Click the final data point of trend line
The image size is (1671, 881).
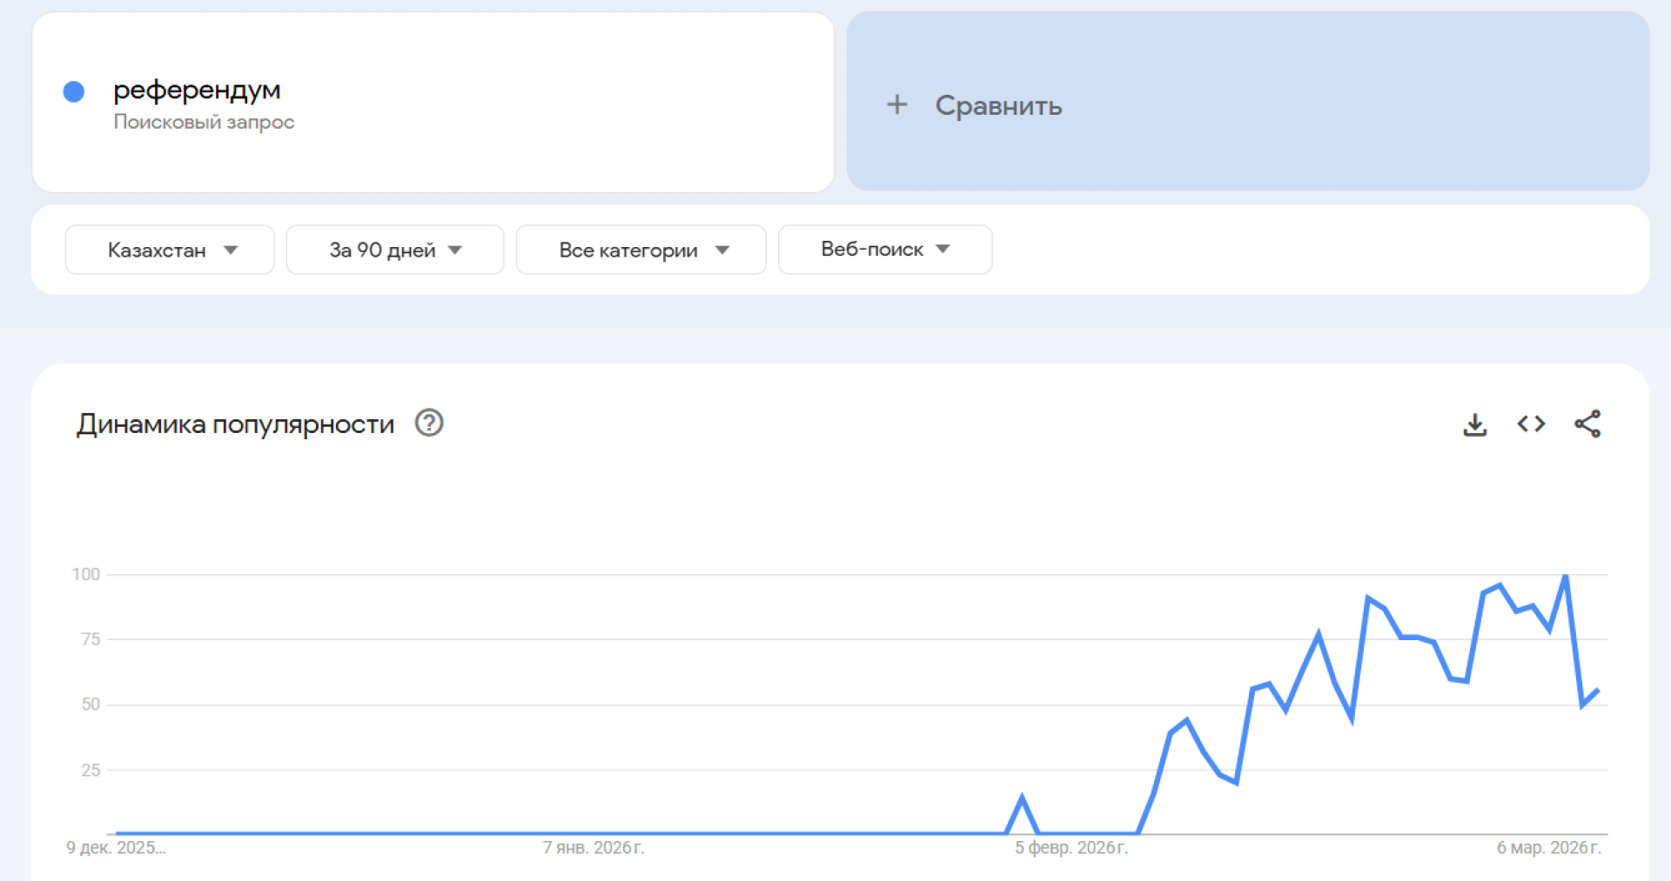[1598, 691]
